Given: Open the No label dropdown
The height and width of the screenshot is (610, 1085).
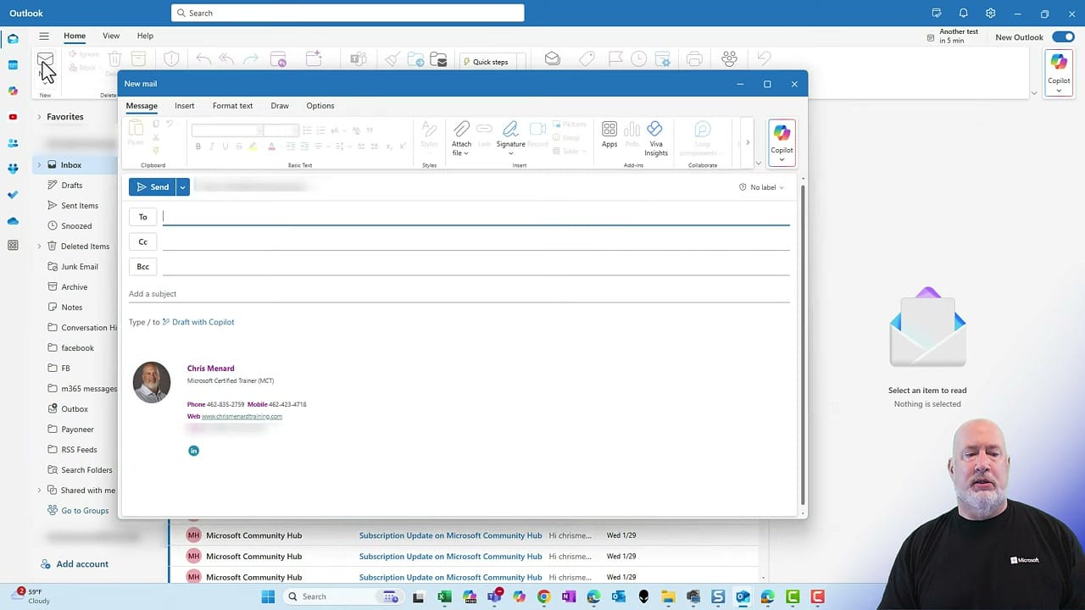Looking at the screenshot, I should pyautogui.click(x=761, y=186).
